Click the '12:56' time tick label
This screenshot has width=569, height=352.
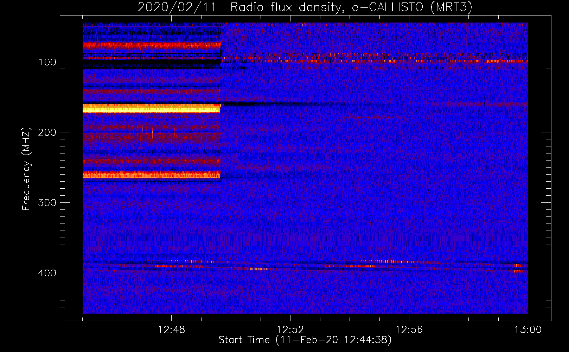coord(409,330)
